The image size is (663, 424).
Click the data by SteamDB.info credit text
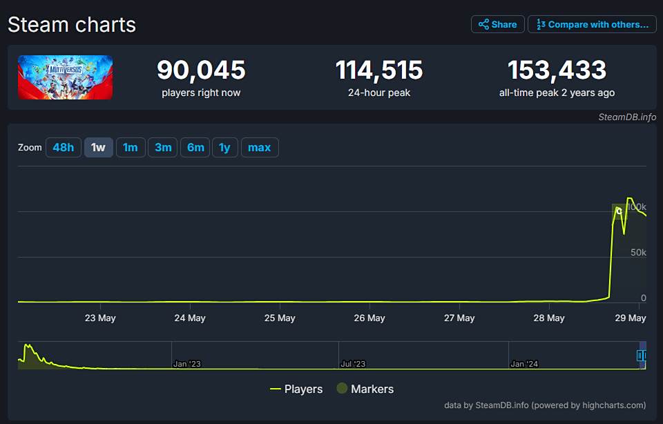[545, 405]
